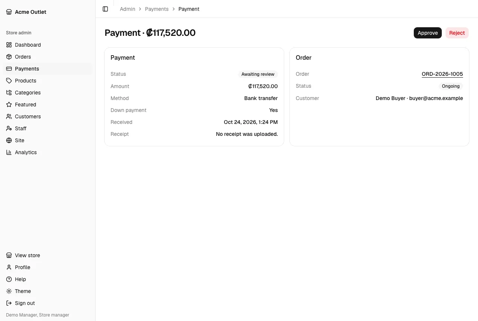Click the received date Oct 24, 2026
The image size is (478, 321).
coord(251,122)
